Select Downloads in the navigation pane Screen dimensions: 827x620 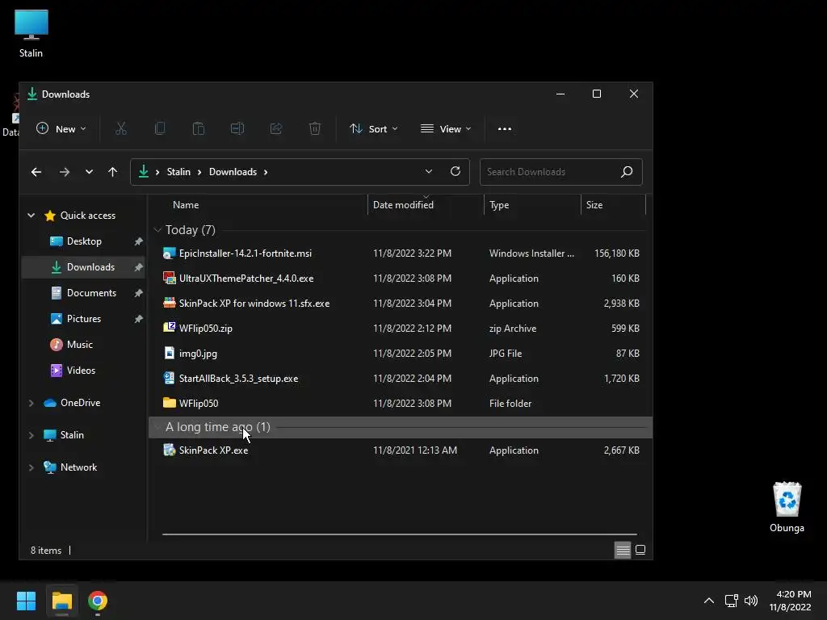(84, 266)
